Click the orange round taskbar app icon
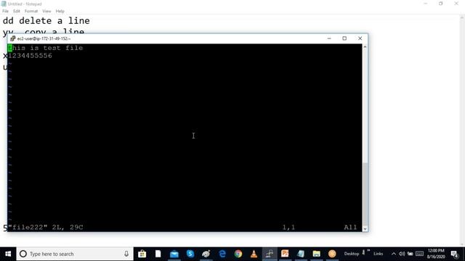Screen dimensions: 465x261 click(332, 254)
